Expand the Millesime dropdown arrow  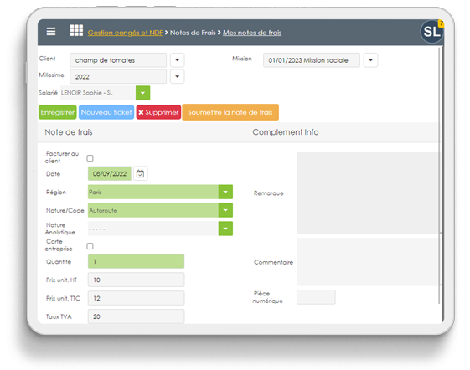[177, 76]
